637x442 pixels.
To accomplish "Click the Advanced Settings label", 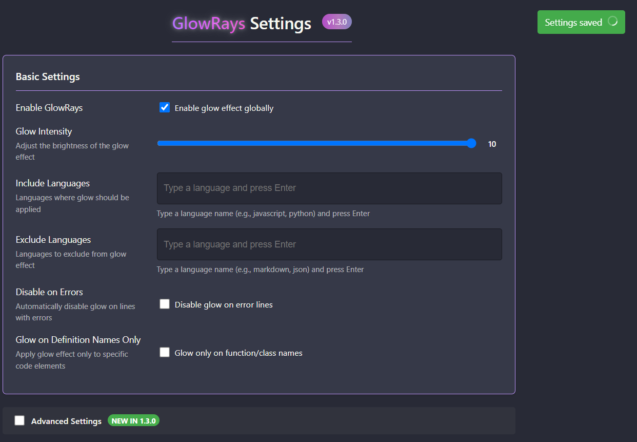I will coord(66,421).
